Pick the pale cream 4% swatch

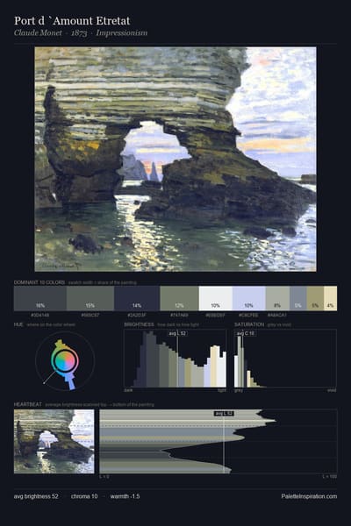pyautogui.click(x=331, y=298)
